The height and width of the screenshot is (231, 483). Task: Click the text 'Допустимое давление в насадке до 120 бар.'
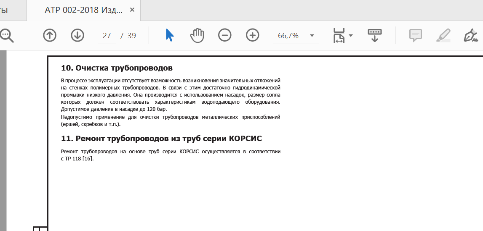point(114,109)
